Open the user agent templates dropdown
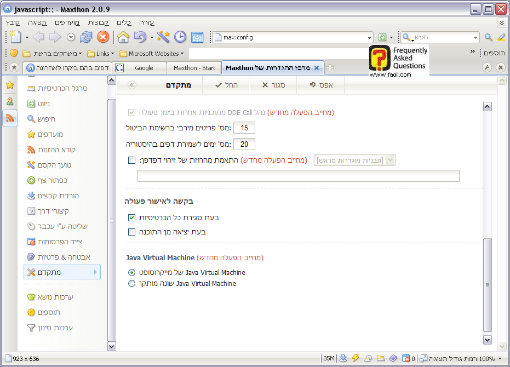Viewport: 510px width, 367px height. pos(391,160)
